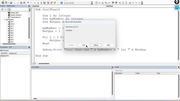Select module BT10 in project tree
180x101 pixels.
pos(12,24)
